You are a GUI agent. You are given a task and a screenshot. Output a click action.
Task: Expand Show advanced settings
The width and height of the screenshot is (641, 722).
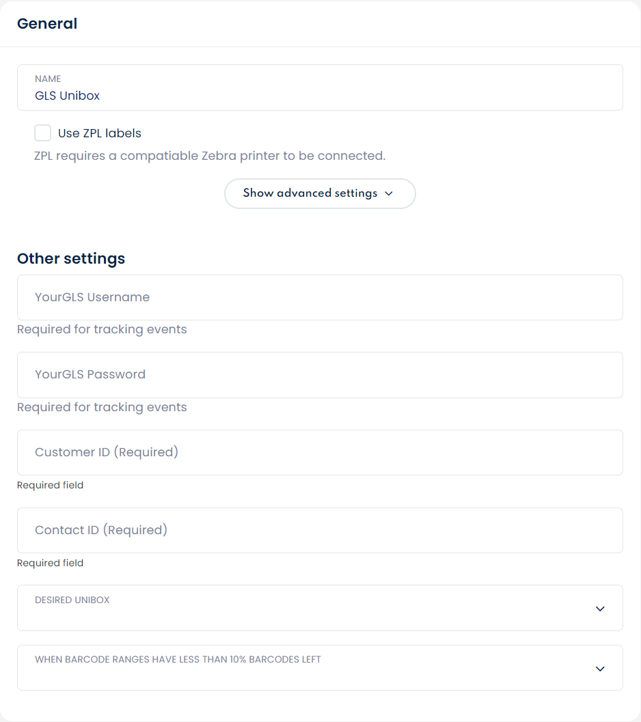[310, 193]
